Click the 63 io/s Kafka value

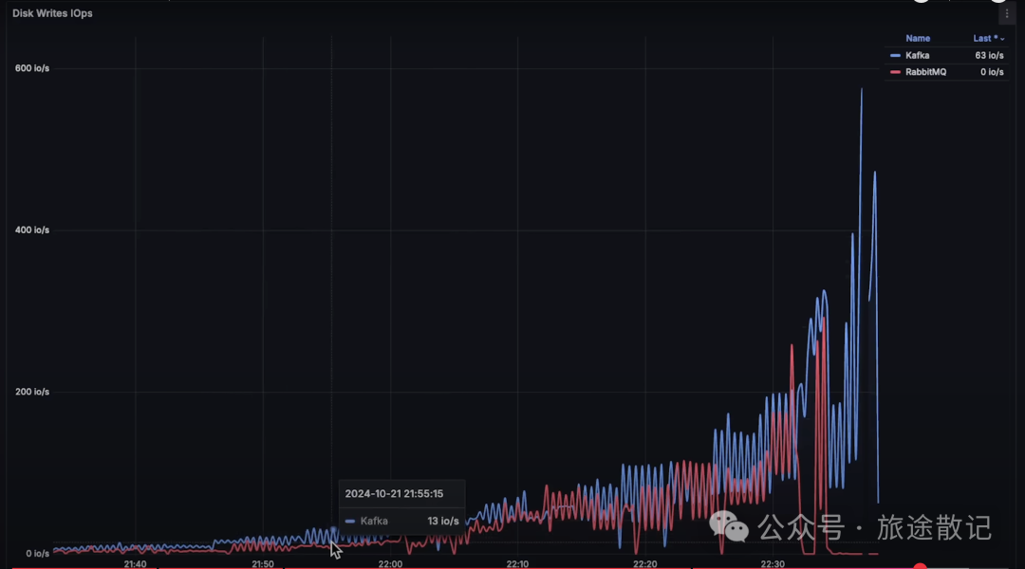point(989,56)
